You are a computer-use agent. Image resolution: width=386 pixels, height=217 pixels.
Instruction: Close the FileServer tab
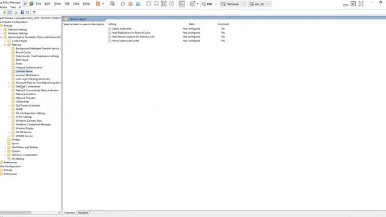tap(244, 4)
